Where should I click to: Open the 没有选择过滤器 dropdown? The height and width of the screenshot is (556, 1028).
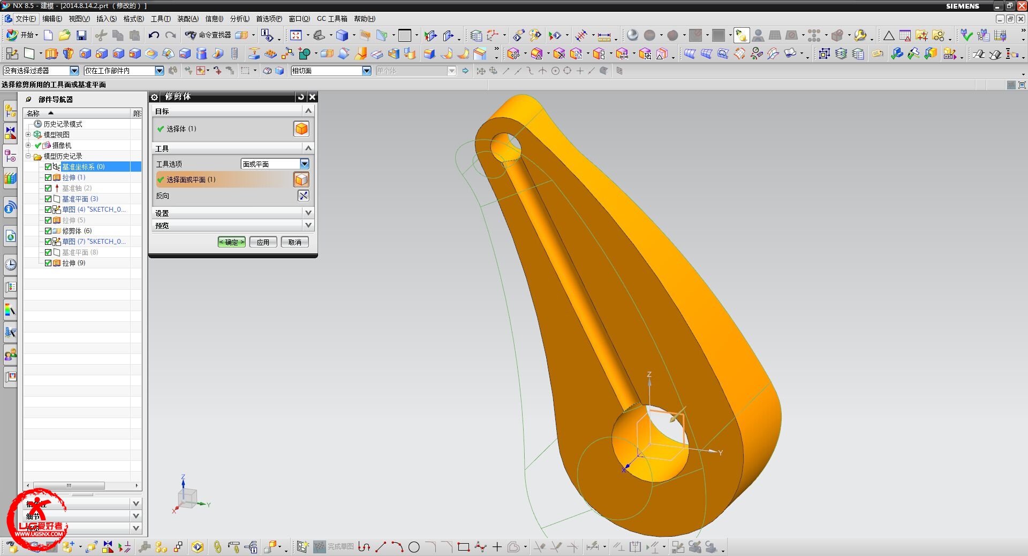tap(41, 71)
